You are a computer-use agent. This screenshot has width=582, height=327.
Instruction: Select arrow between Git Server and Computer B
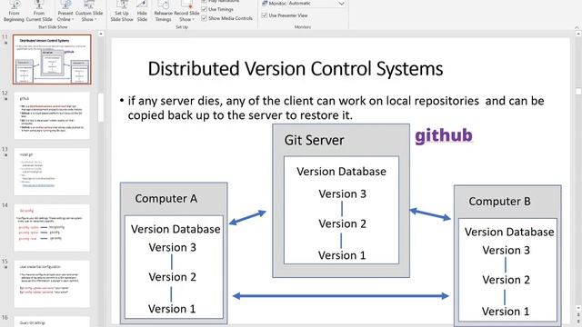(x=430, y=214)
